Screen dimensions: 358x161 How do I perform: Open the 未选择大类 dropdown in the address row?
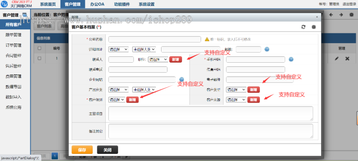144,49
